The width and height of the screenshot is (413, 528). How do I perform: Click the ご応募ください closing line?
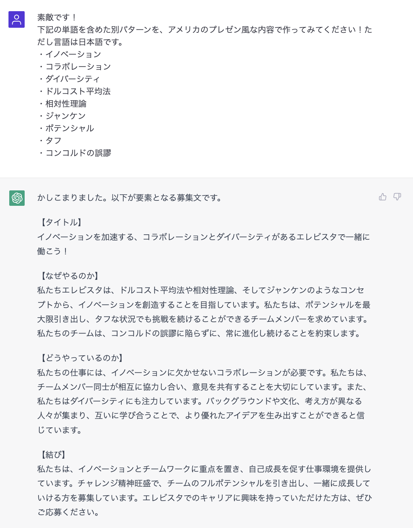point(69,512)
